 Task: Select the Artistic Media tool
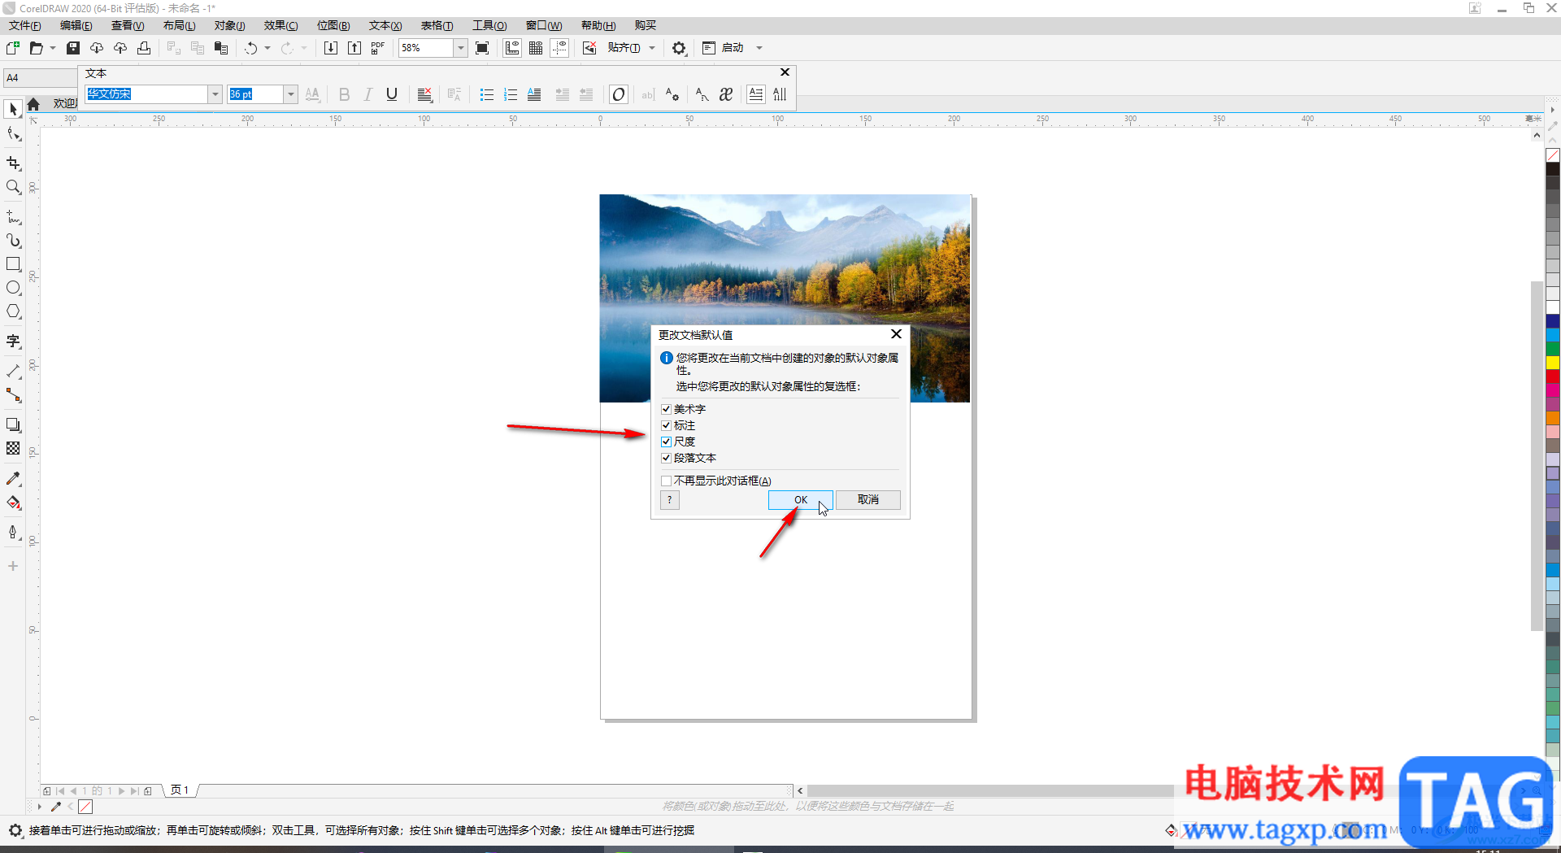point(13,241)
